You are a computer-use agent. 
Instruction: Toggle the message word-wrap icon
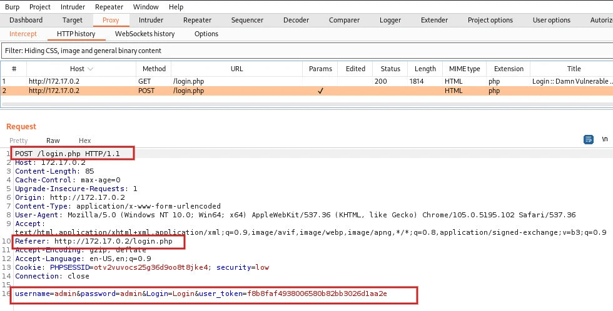click(588, 140)
